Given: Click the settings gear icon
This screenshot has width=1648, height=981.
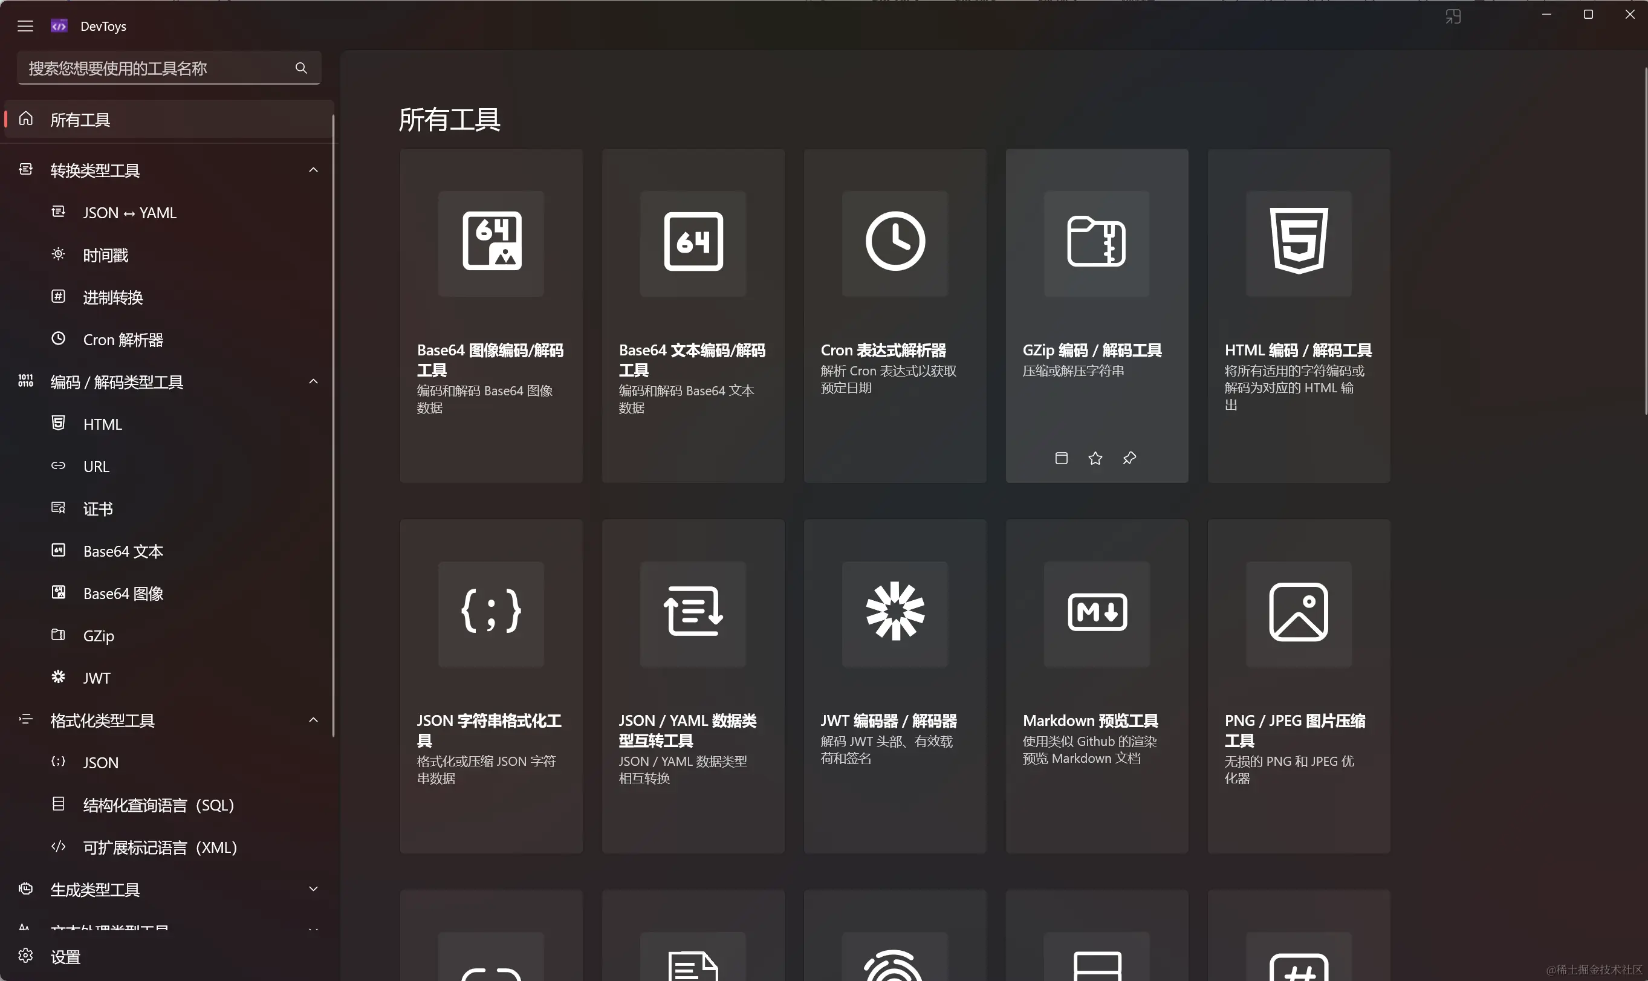Looking at the screenshot, I should [x=26, y=956].
